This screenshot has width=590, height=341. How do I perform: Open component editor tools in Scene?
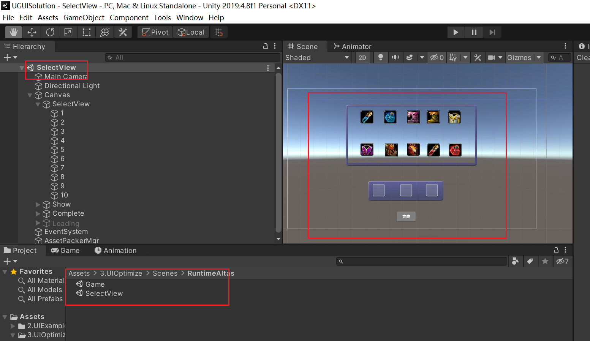[x=478, y=57]
